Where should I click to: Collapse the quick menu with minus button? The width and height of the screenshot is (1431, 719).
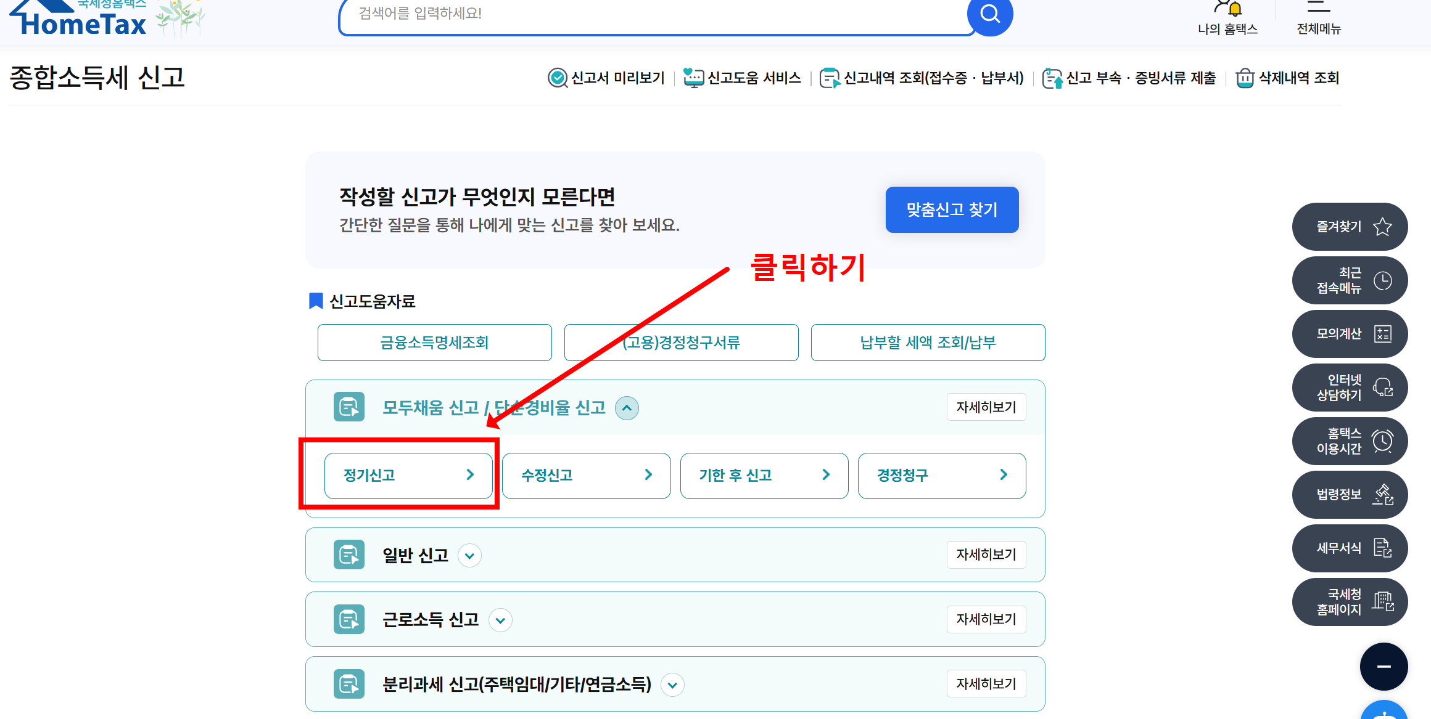click(x=1384, y=667)
